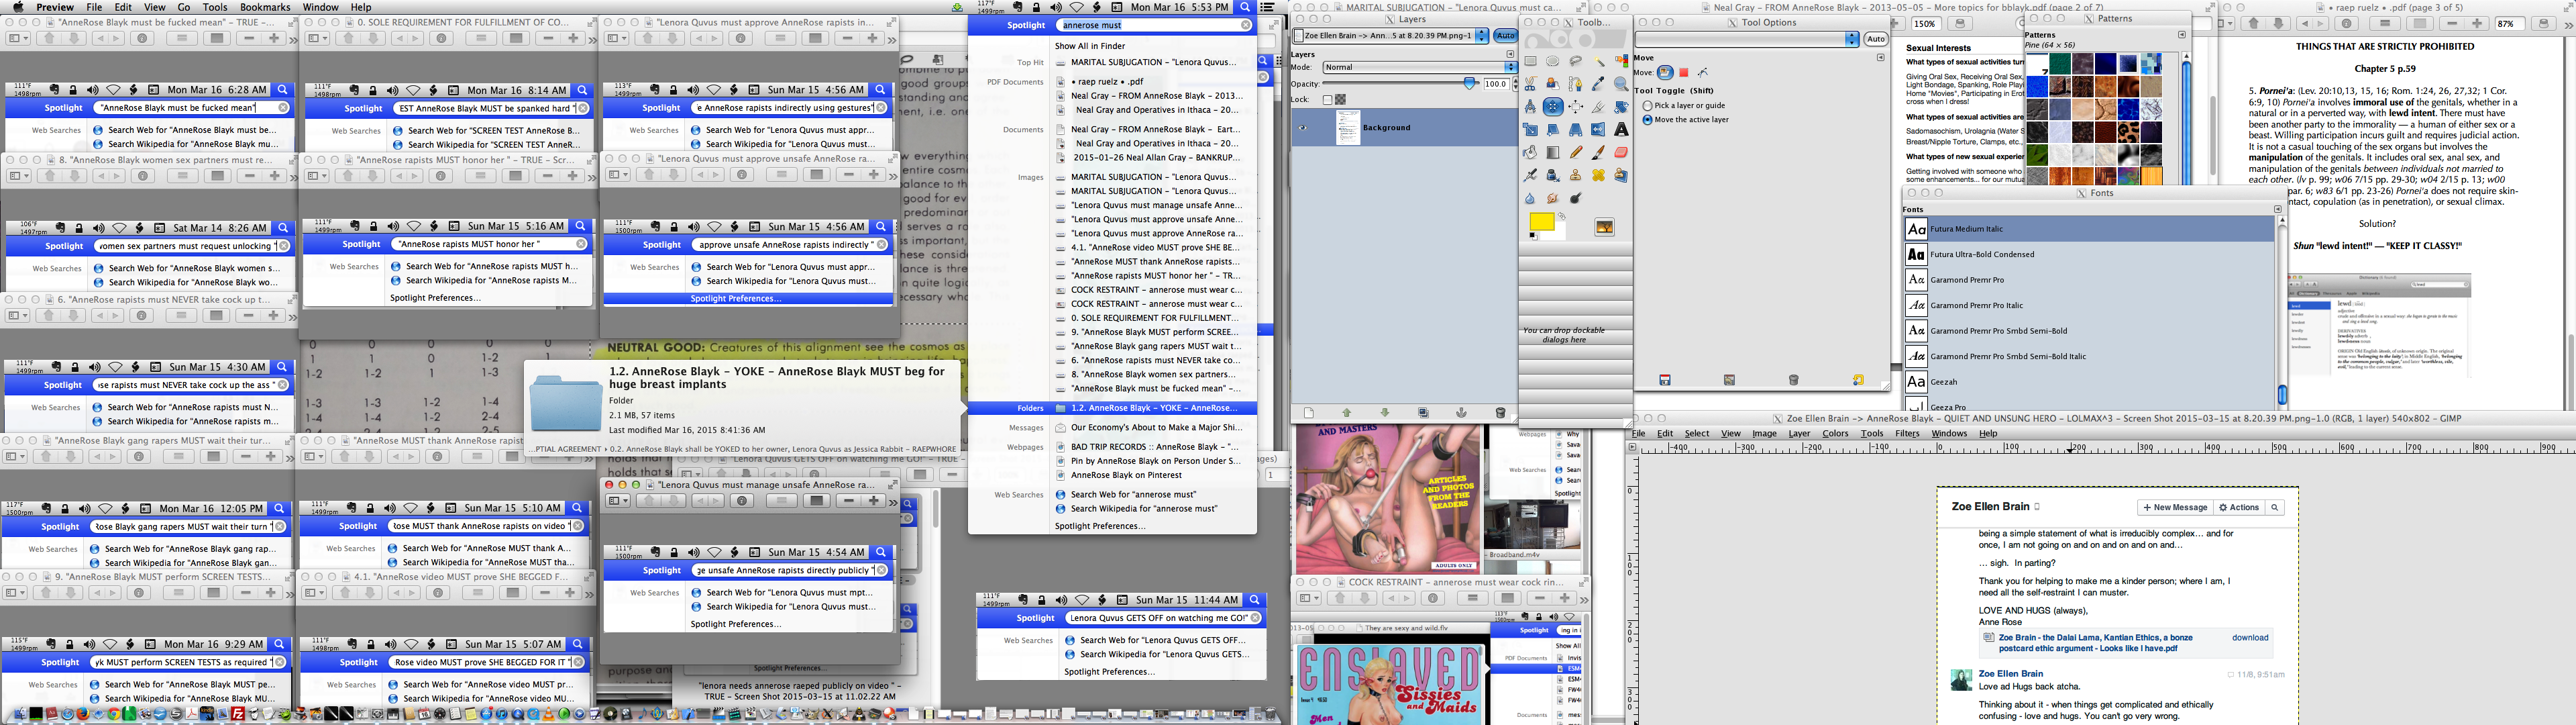The image size is (2576, 725).
Task: Hide the Background layer visibility eye
Action: 1303,128
